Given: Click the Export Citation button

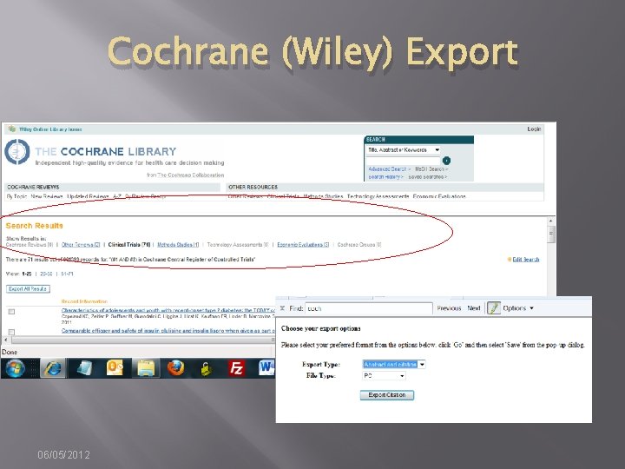Looking at the screenshot, I should point(386,395).
